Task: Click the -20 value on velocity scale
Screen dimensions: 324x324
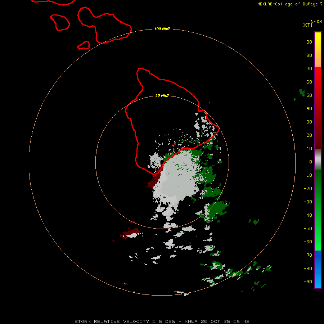Action: [308, 188]
